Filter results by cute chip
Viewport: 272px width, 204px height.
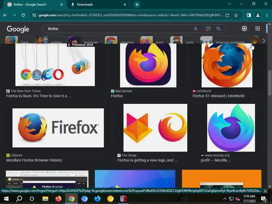184,40
